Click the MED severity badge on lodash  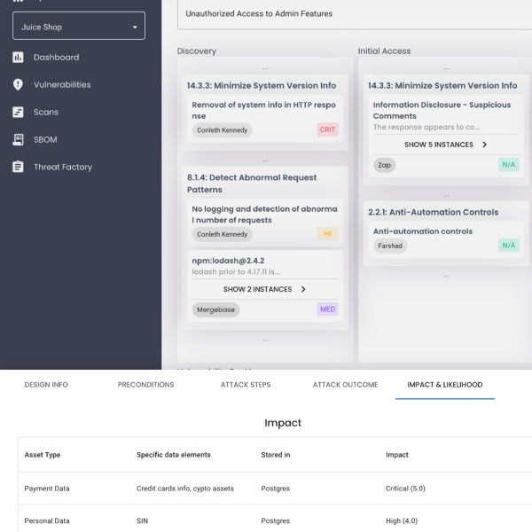328,309
